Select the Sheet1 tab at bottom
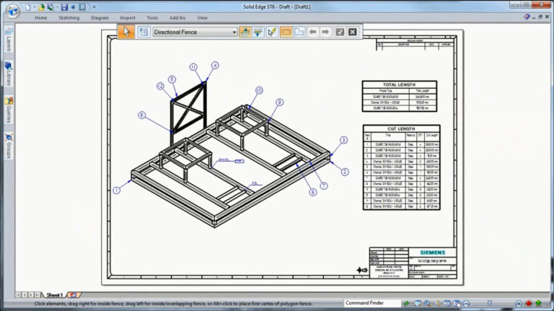Screen dimensions: 554x311 54,295
